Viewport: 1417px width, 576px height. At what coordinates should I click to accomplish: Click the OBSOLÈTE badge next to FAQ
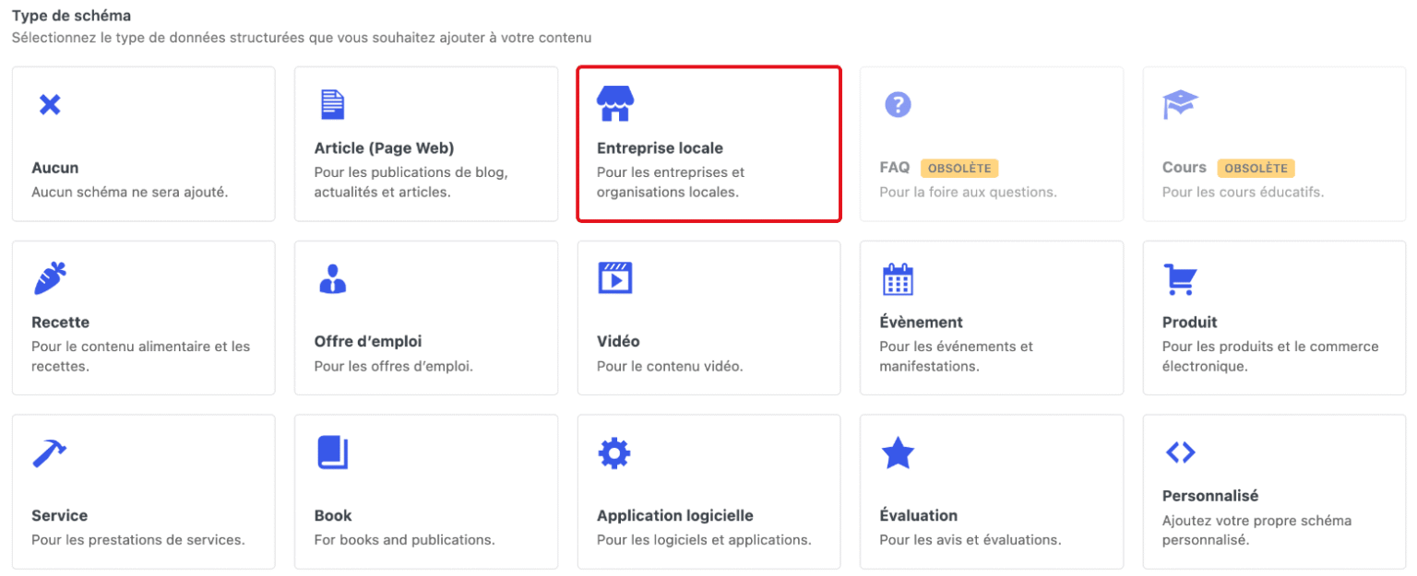959,169
